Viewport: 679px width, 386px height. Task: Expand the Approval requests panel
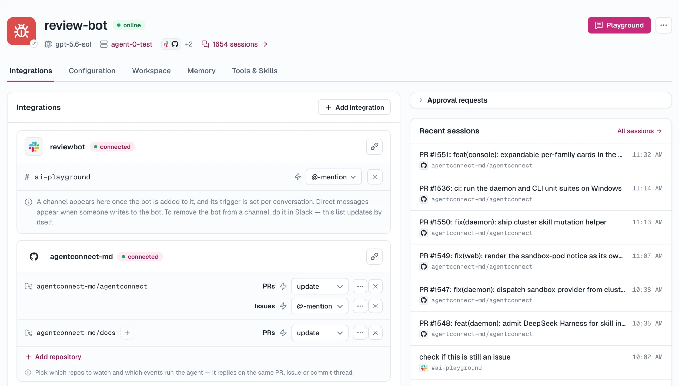[x=540, y=100]
